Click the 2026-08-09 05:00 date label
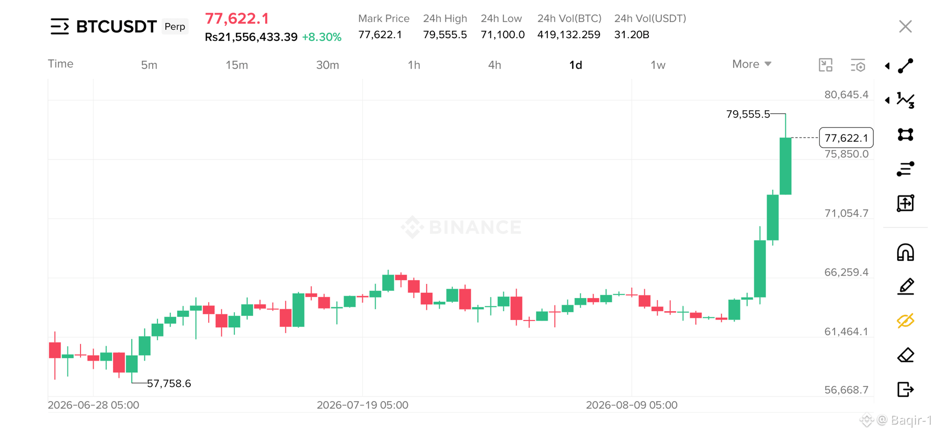 point(632,405)
